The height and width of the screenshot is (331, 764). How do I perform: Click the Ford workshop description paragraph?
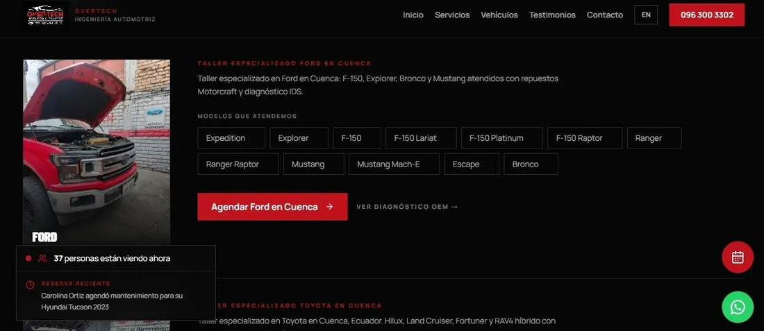[378, 85]
